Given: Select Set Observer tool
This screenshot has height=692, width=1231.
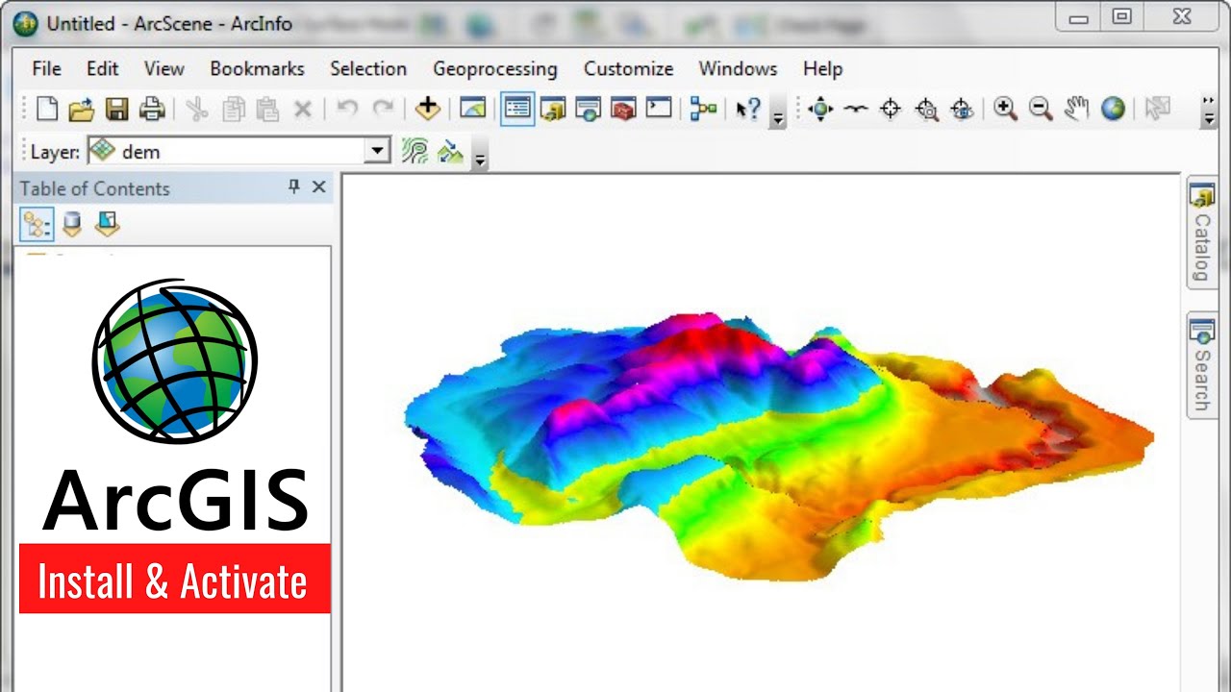Looking at the screenshot, I should 962,109.
